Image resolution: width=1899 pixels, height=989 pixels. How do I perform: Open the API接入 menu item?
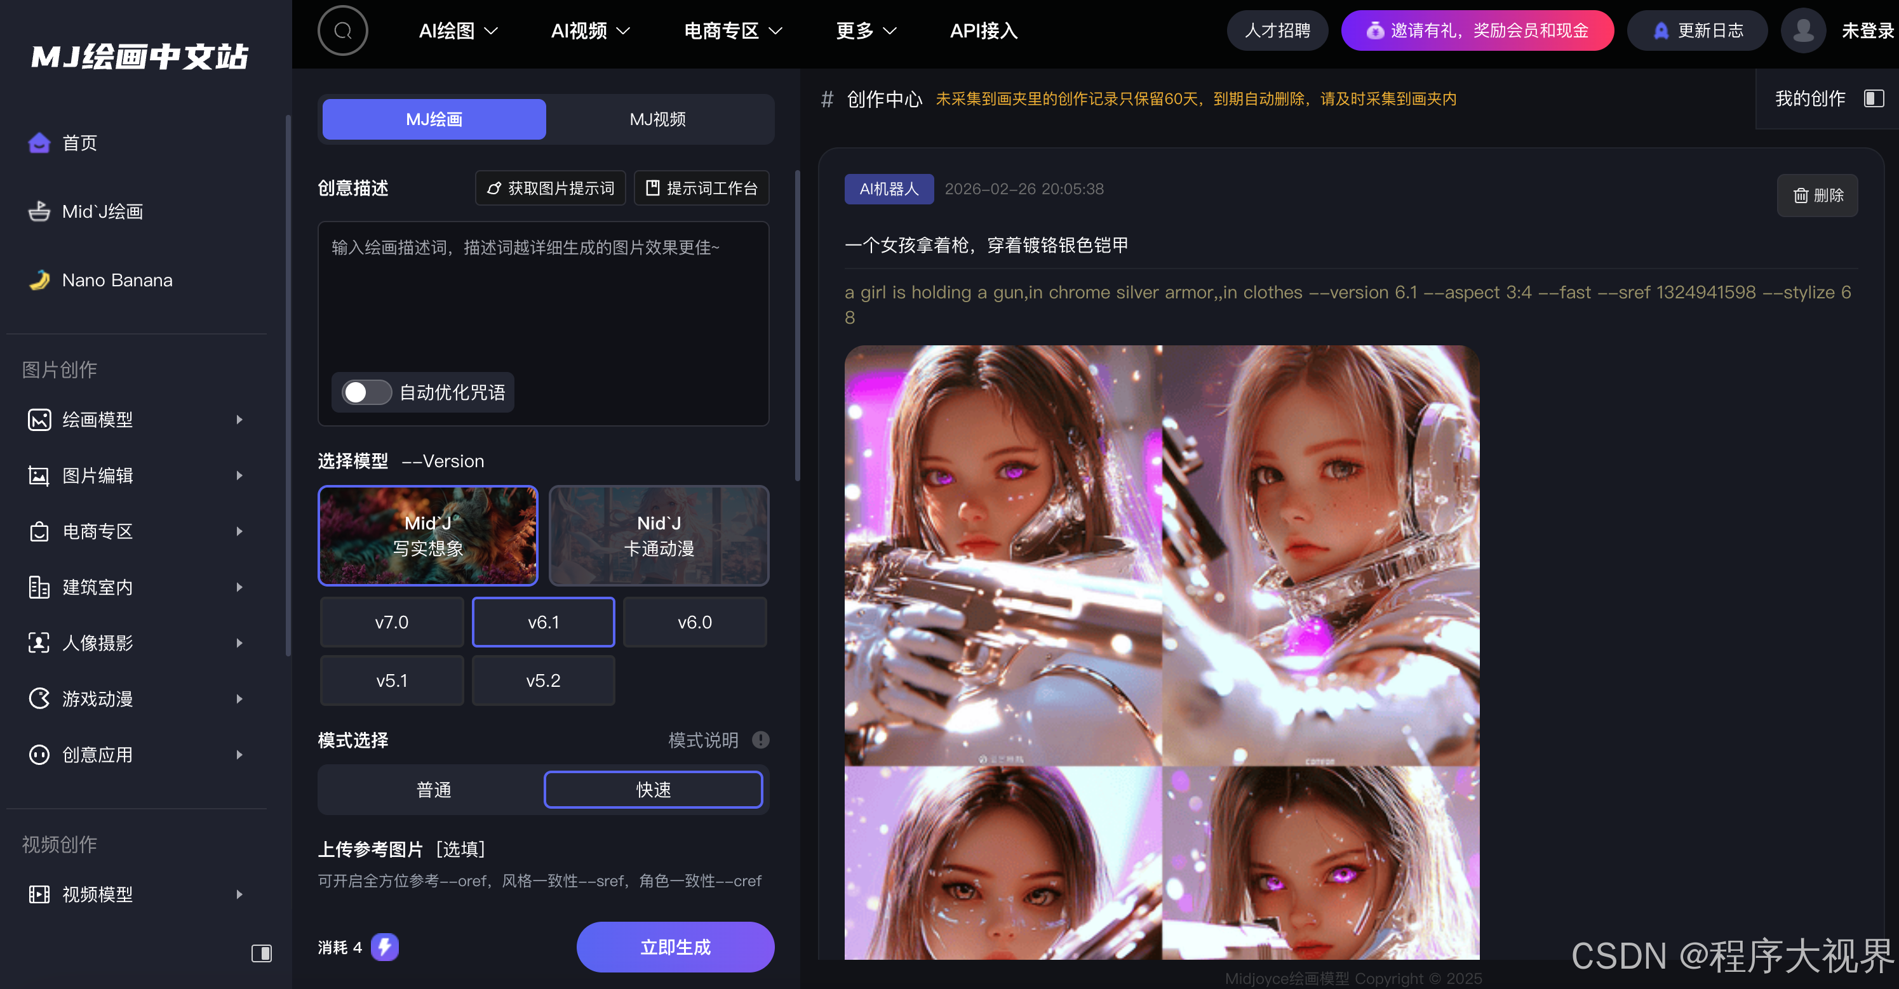click(983, 31)
